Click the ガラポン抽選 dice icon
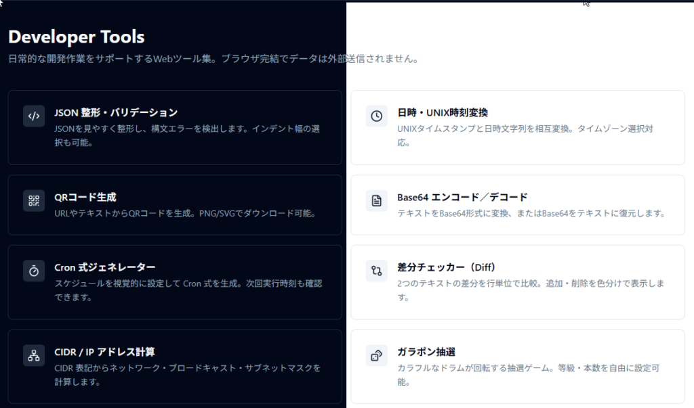The height and width of the screenshot is (408, 694). coord(376,355)
